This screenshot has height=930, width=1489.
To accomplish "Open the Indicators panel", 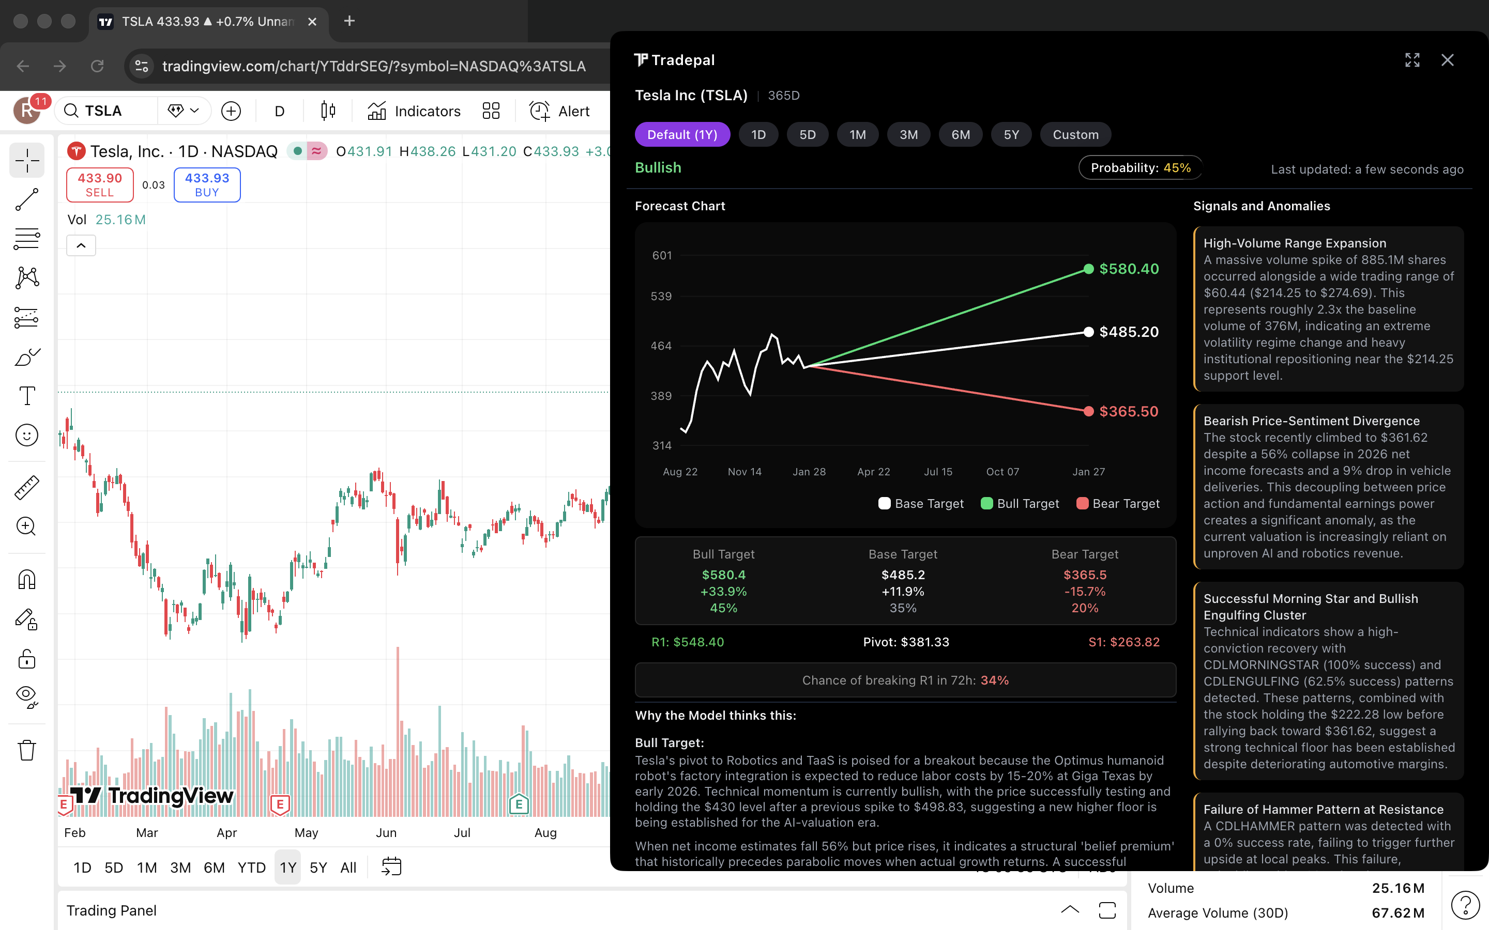I will click(414, 111).
